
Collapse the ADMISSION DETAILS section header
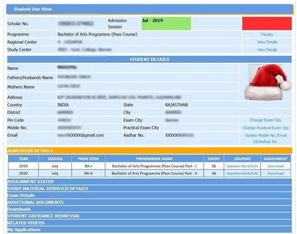click(149, 151)
